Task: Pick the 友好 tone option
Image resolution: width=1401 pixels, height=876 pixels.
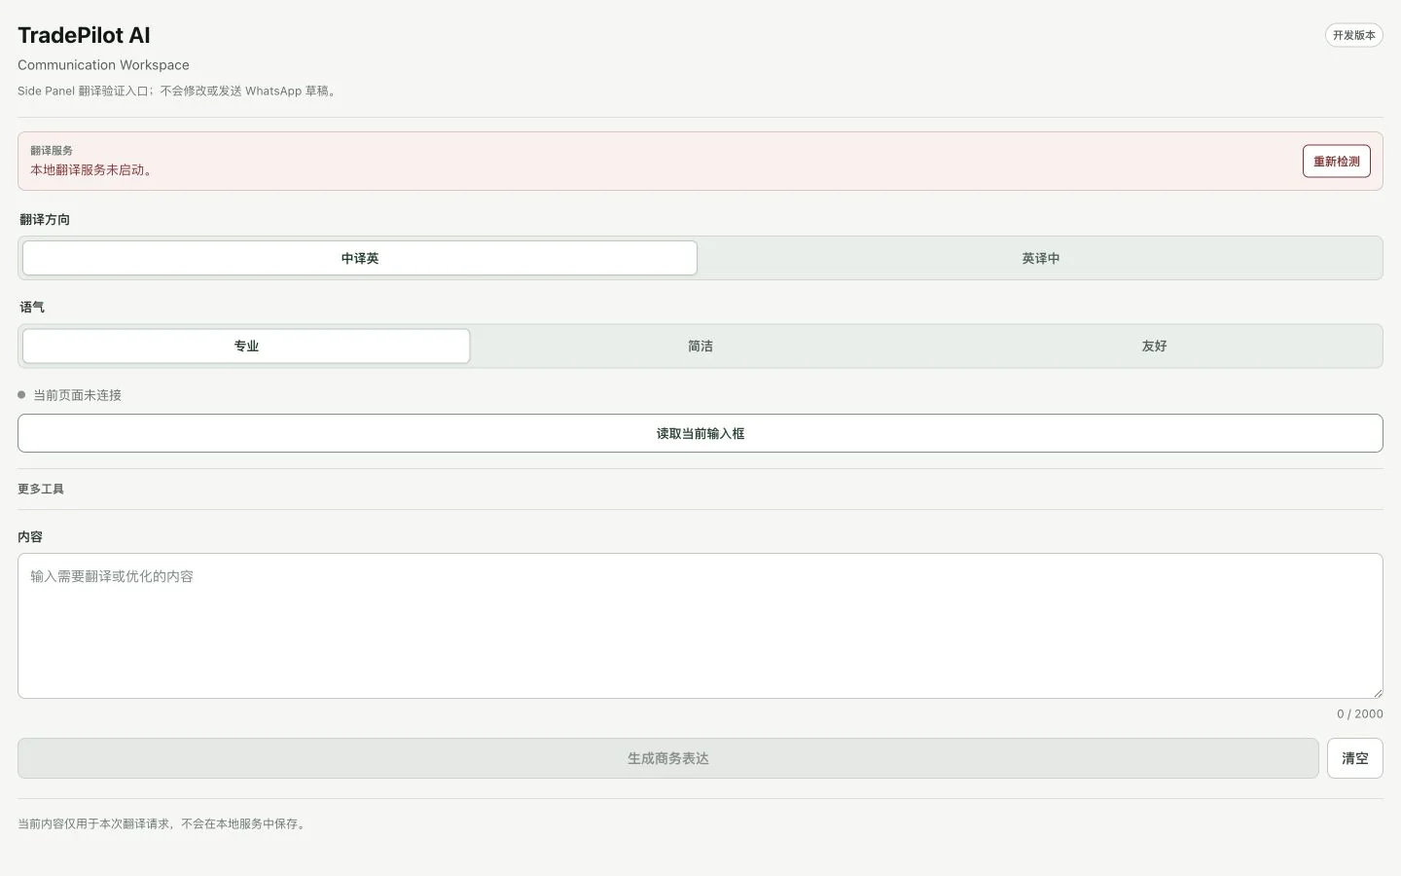Action: [1154, 346]
